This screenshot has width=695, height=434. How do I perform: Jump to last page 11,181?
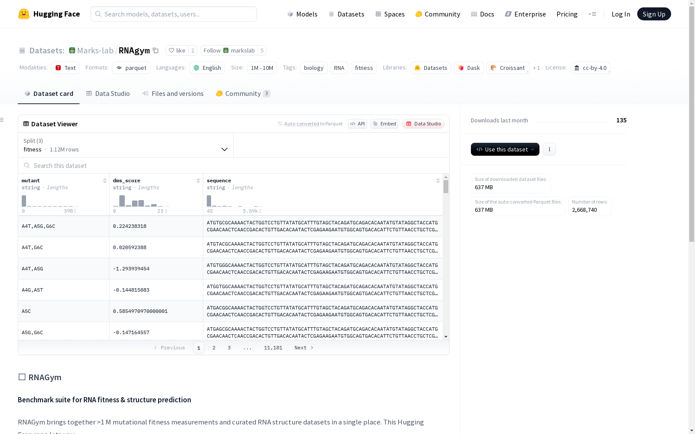pos(273,348)
